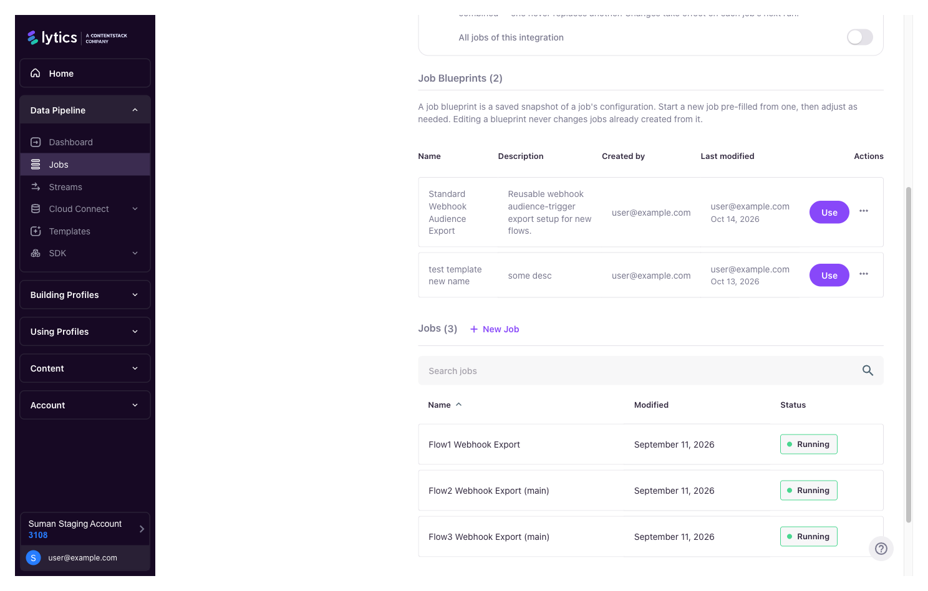Click the SDK blocks icon
This screenshot has height=591, width=928.
36,253
